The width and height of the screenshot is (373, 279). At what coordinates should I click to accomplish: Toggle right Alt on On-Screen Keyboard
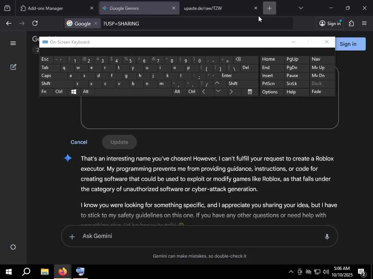178,92
